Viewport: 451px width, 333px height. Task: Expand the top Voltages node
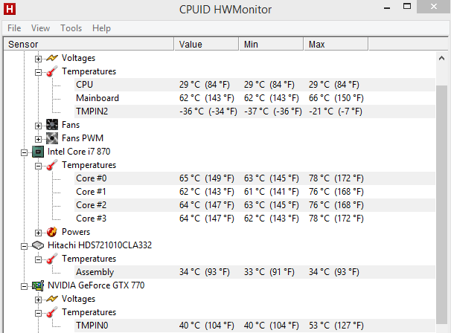(38, 59)
